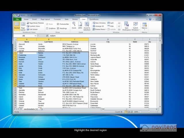Viewport: 184px width, 138px height.
Task: Open the Macros dropdown
Action: pos(144,26)
